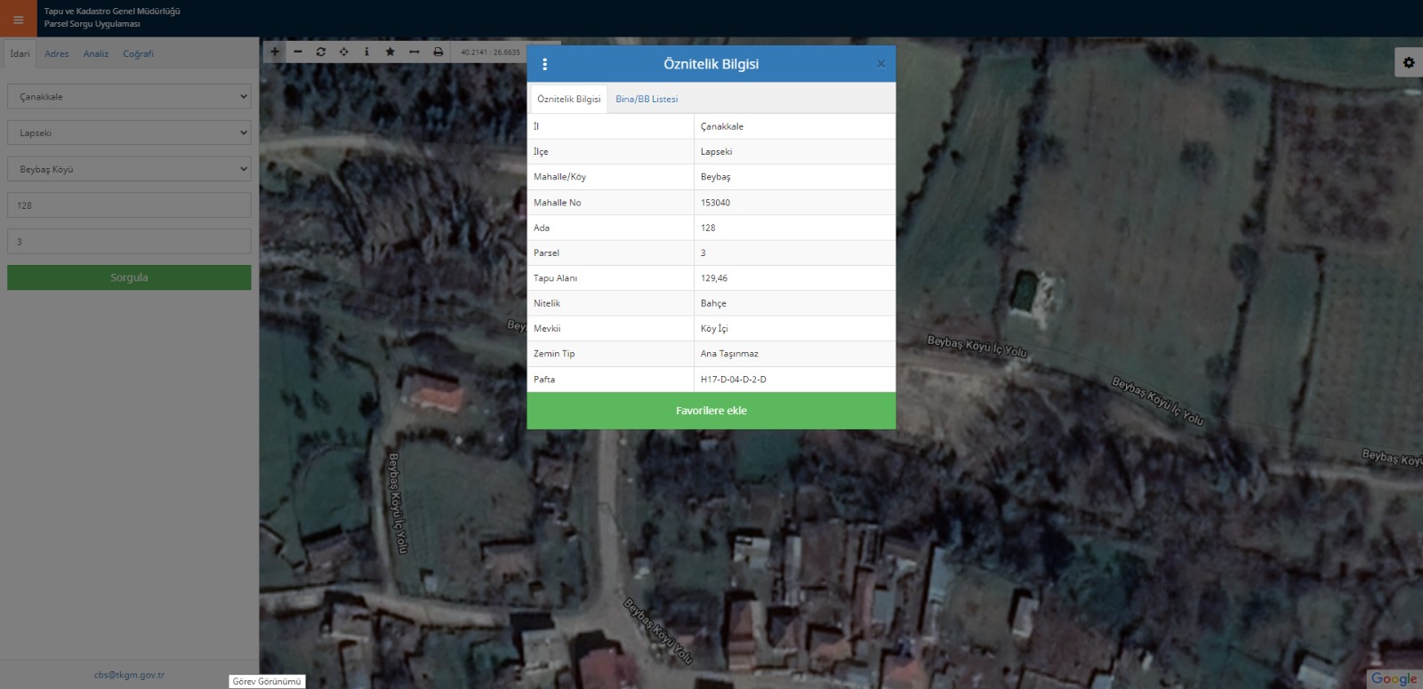1423x689 pixels.
Task: Run the Sorgula query button
Action: click(129, 277)
